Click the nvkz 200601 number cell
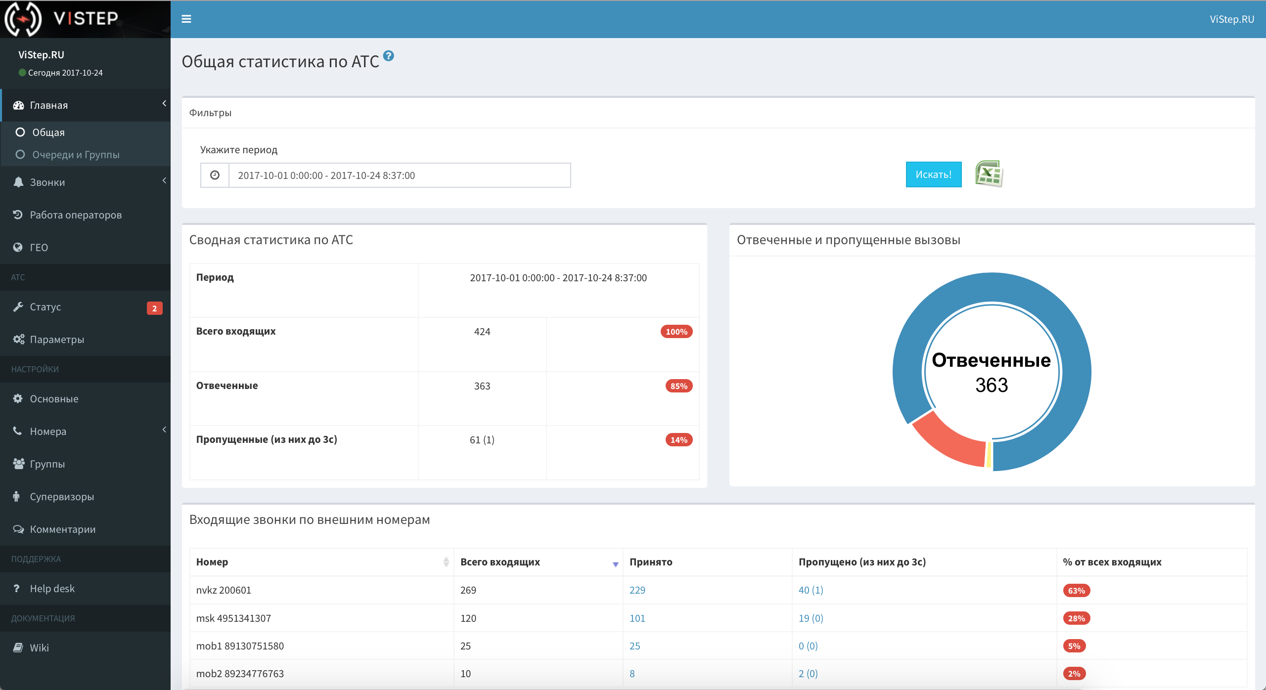This screenshot has width=1266, height=690. pos(322,590)
